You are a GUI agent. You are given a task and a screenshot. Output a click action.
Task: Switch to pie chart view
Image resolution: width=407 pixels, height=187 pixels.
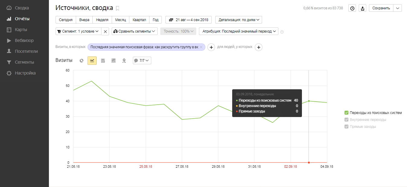(x=82, y=61)
